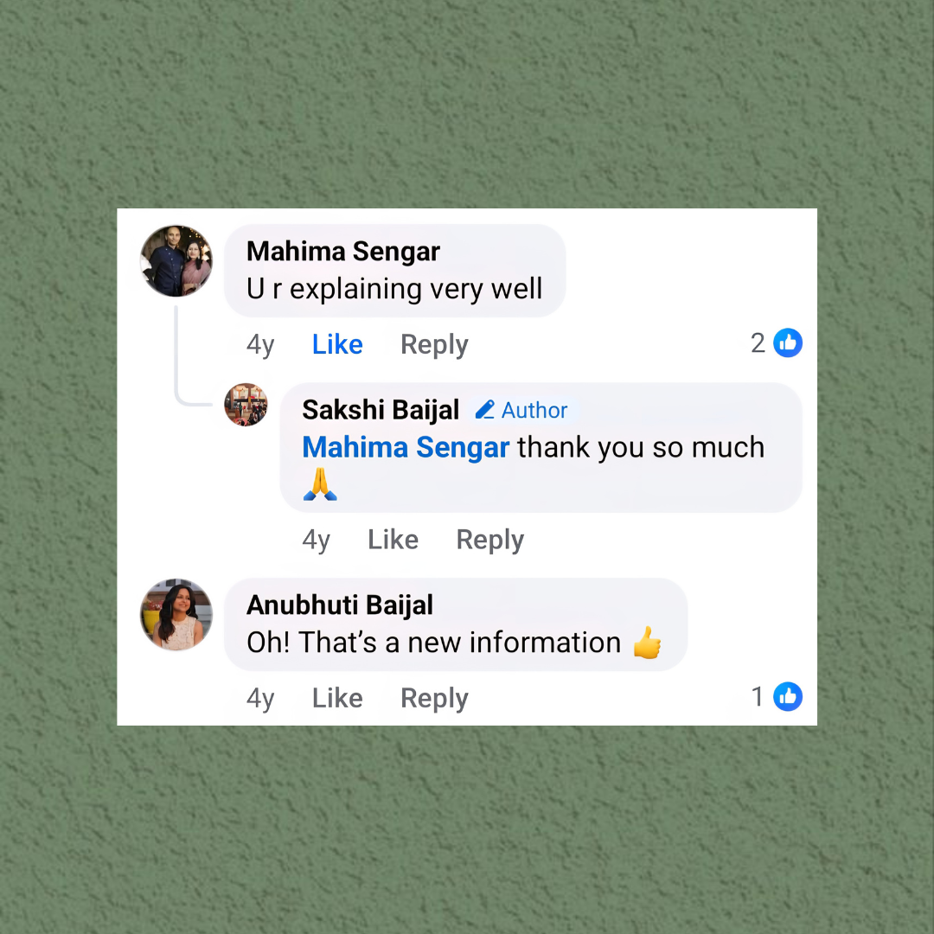Reply to Mahima Sengar's comment
Screen dimensions: 934x934
click(x=434, y=345)
